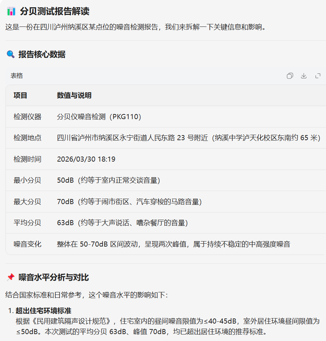Click the 检测地点 address value cell
This screenshot has width=326, height=341.
pos(188,138)
